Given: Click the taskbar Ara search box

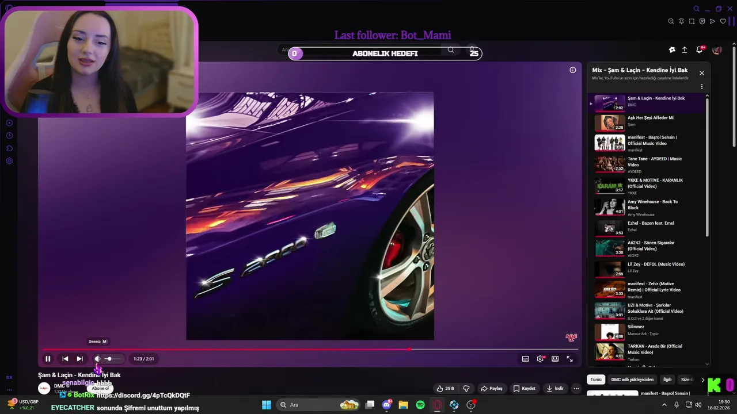Looking at the screenshot, I should click(x=318, y=405).
